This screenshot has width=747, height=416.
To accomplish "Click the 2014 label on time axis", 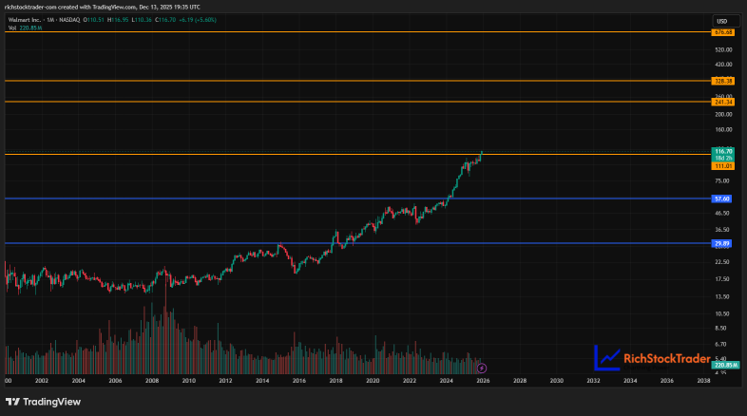I will click(262, 381).
